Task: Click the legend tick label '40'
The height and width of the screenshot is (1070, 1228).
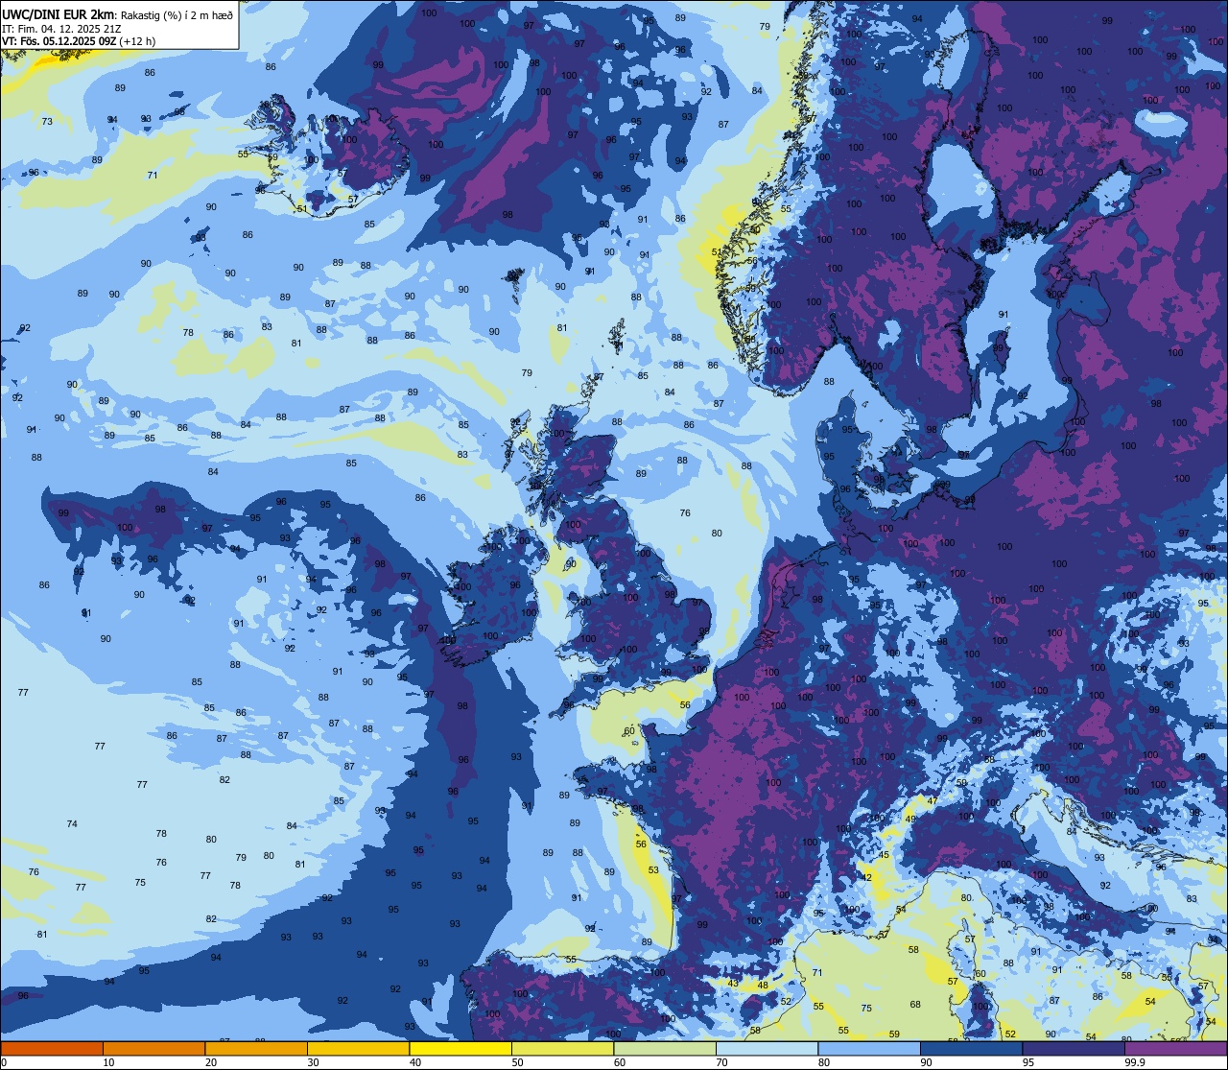Action: coord(415,1062)
